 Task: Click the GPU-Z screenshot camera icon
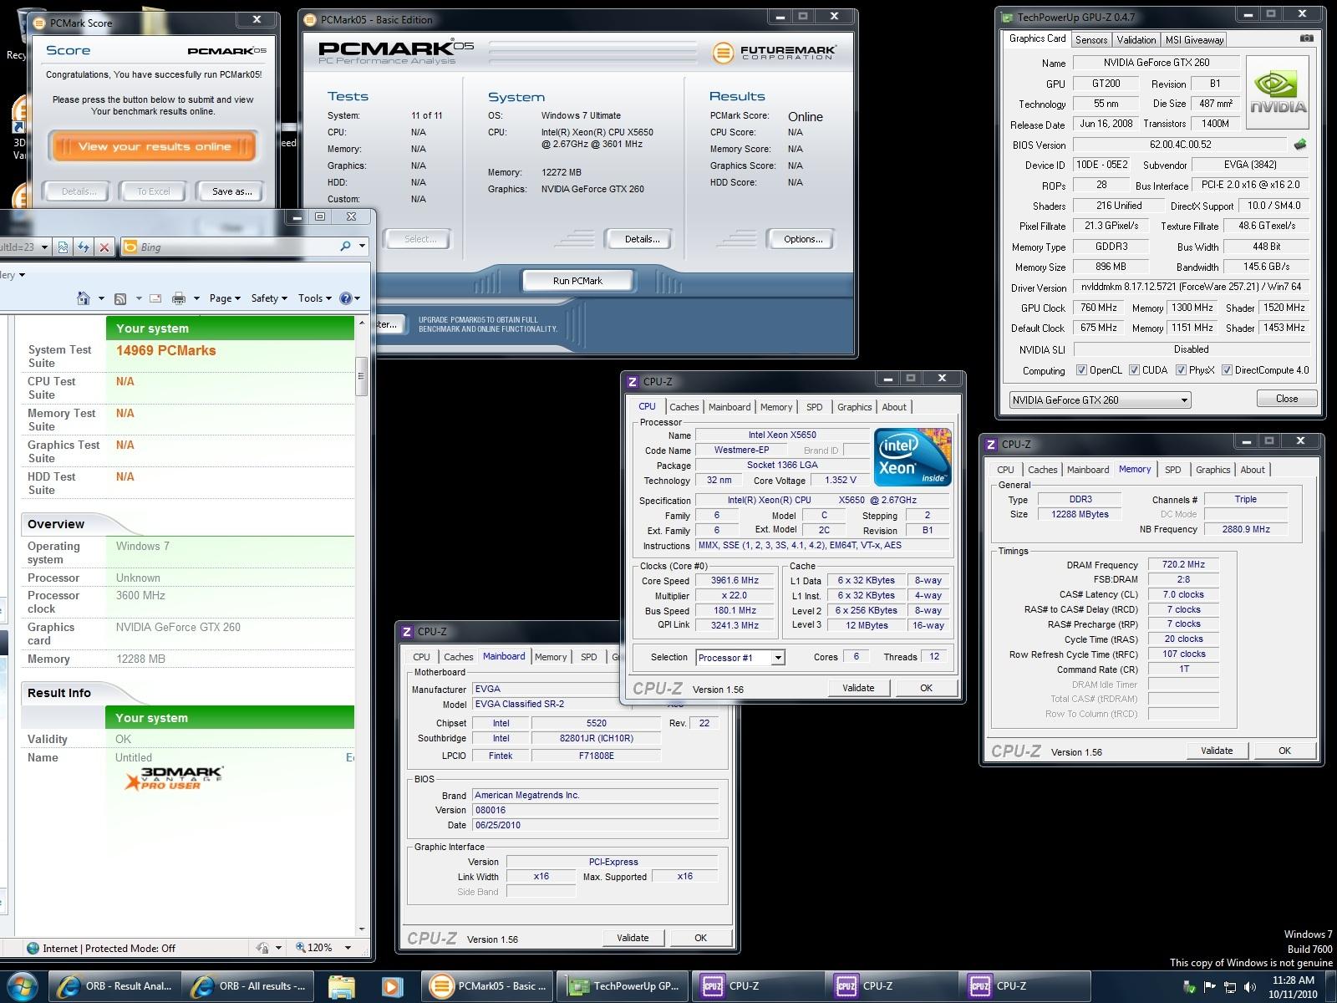pyautogui.click(x=1306, y=38)
